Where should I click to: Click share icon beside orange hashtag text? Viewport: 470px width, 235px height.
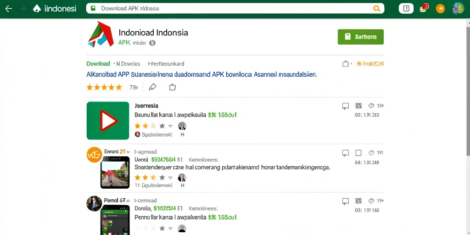pyautogui.click(x=346, y=63)
